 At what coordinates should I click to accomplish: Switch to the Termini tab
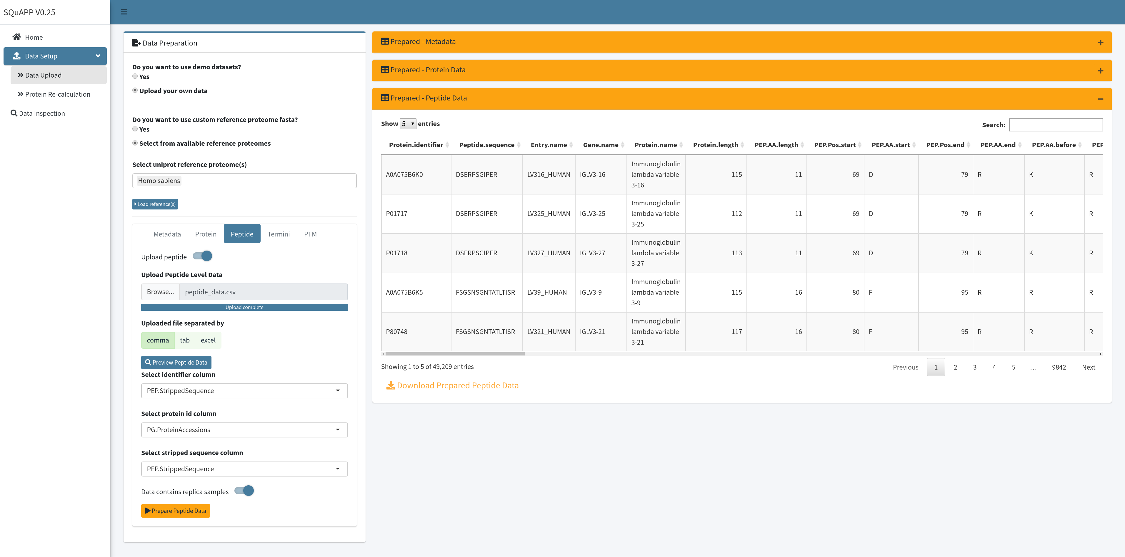click(278, 234)
